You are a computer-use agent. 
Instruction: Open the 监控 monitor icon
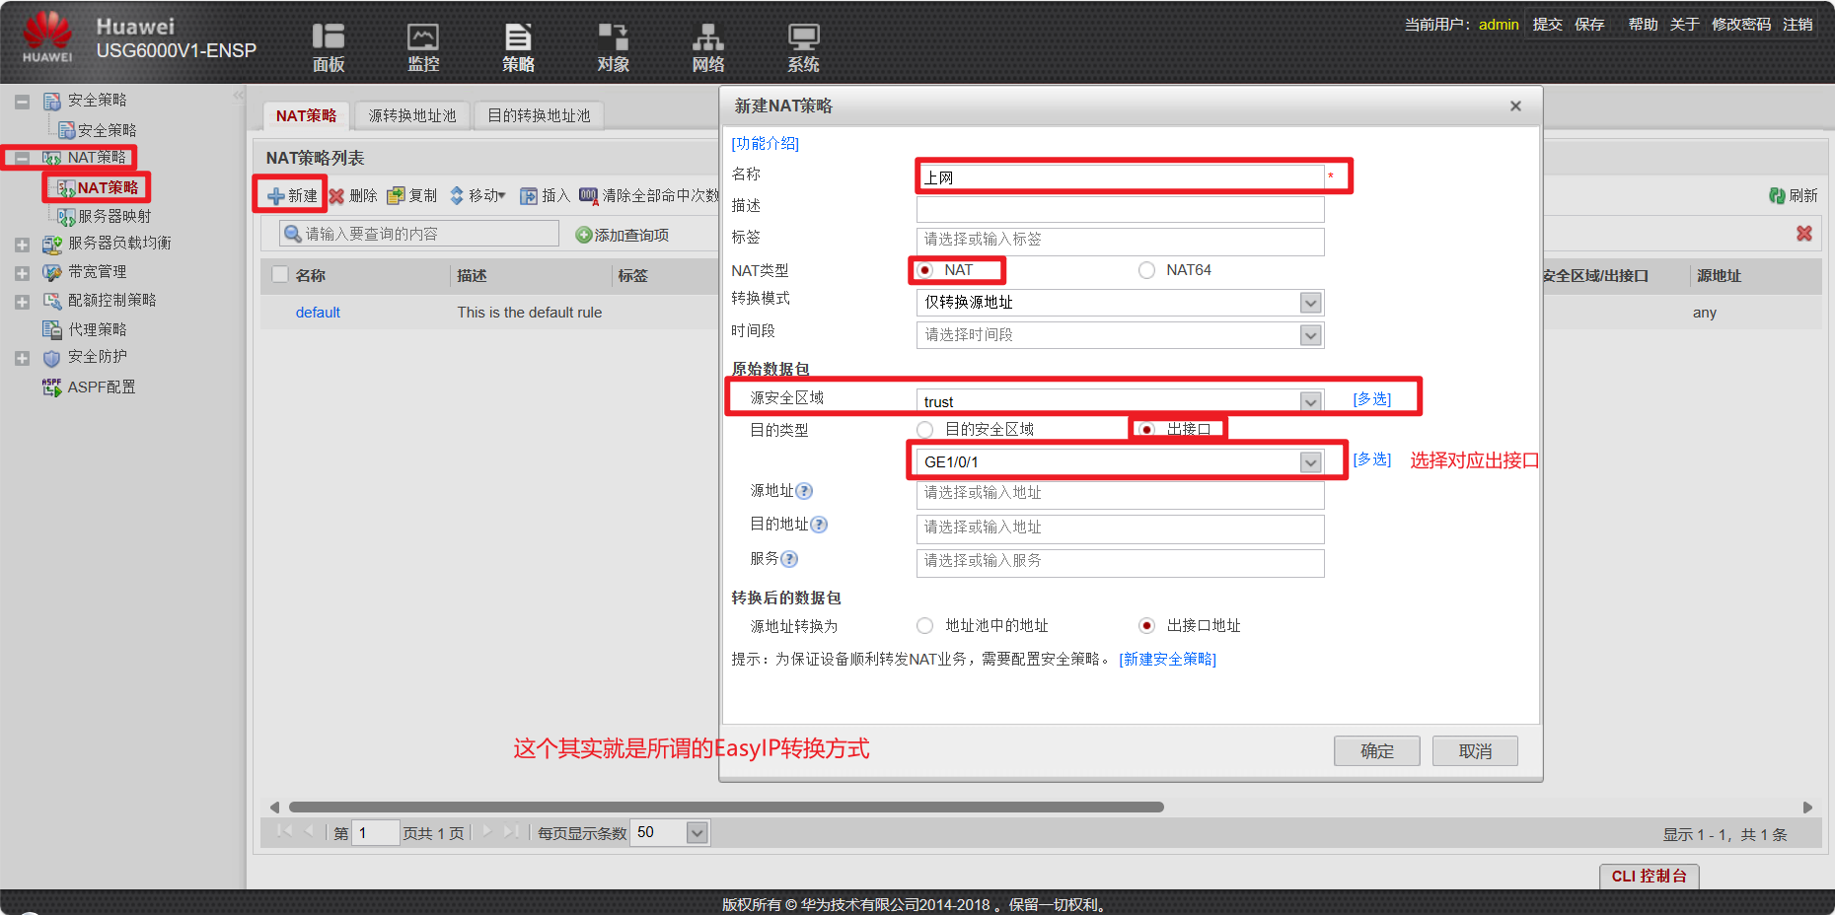[423, 36]
